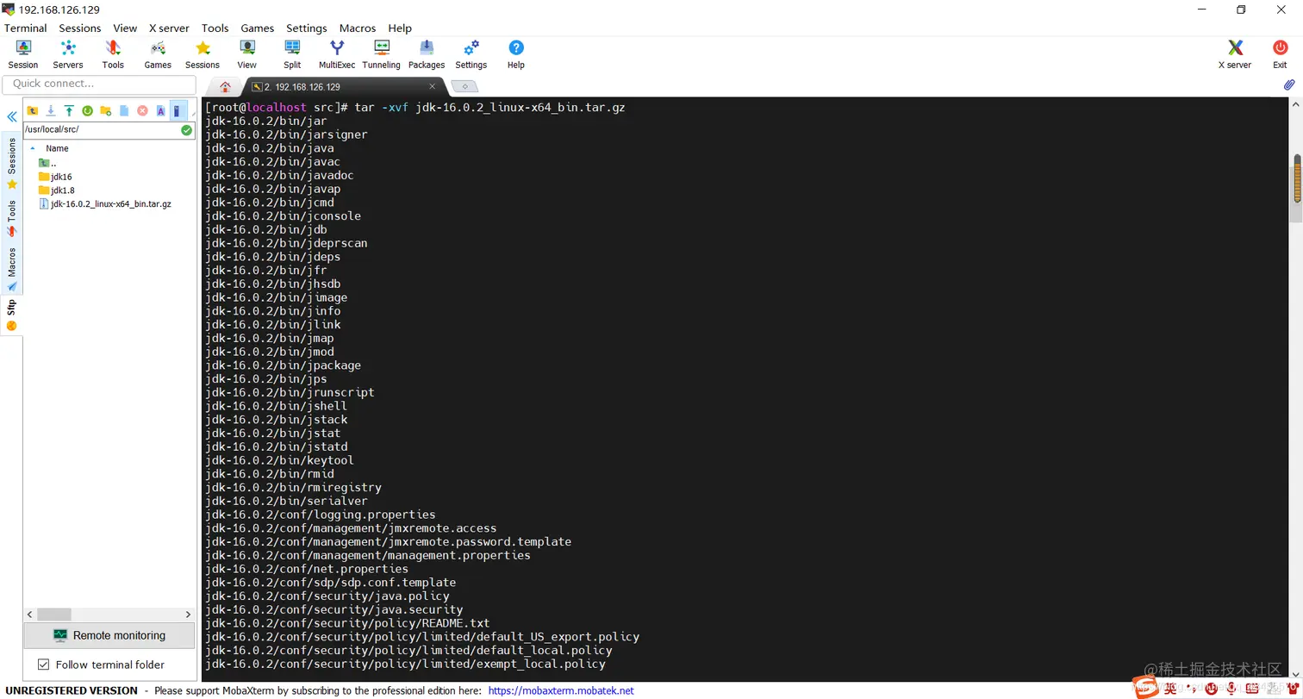Click the new tab button
The width and height of the screenshot is (1303, 699).
[x=464, y=86]
